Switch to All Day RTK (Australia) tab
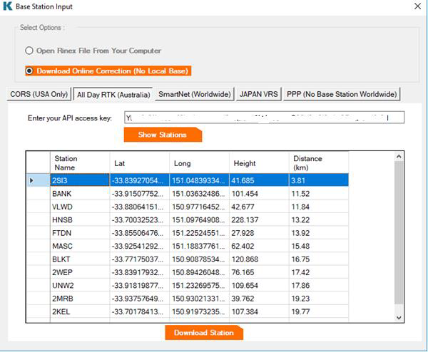Image resolution: width=428 pixels, height=352 pixels. [x=113, y=95]
